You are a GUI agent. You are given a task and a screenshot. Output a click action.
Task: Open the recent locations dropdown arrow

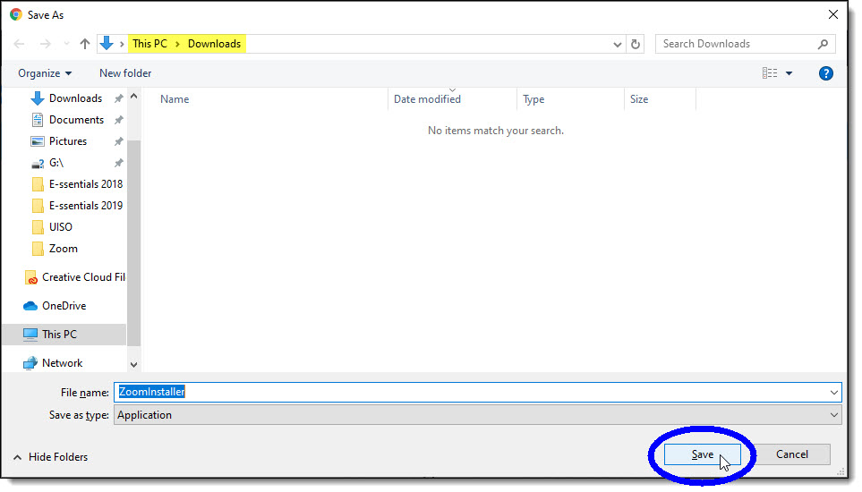[x=66, y=44]
